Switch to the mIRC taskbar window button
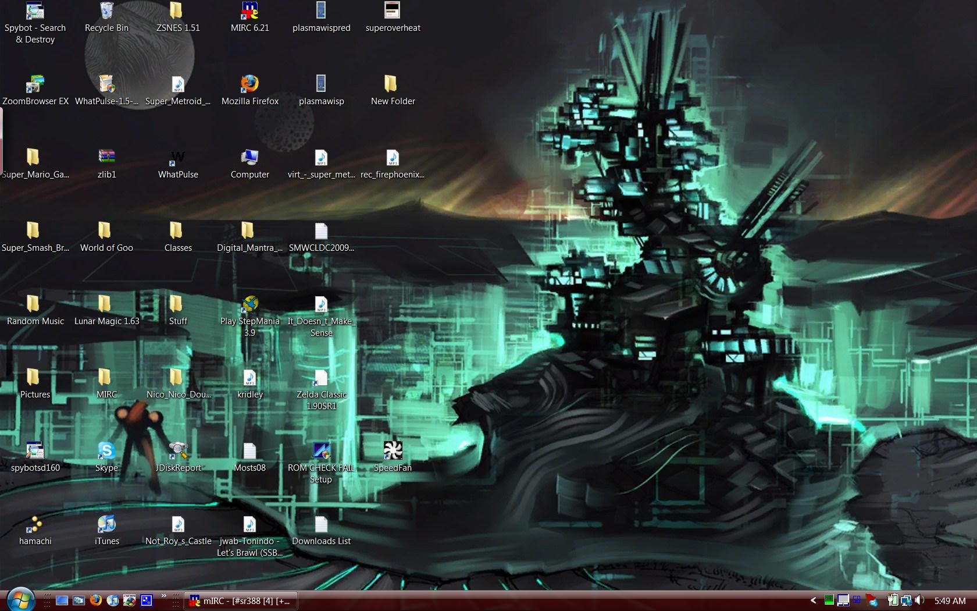977x611 pixels. [x=241, y=601]
